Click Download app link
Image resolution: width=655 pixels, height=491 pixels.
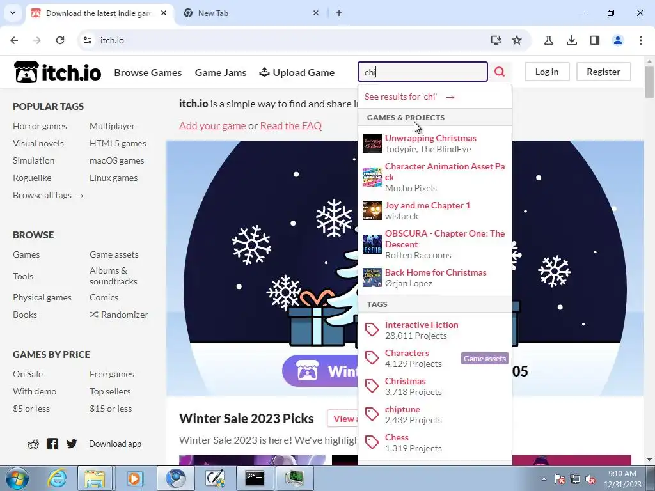[115, 444]
